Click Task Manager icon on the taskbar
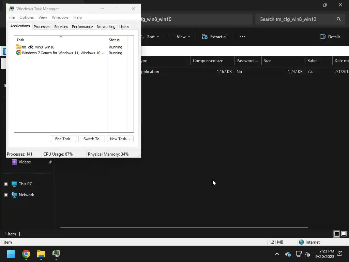 click(56, 253)
